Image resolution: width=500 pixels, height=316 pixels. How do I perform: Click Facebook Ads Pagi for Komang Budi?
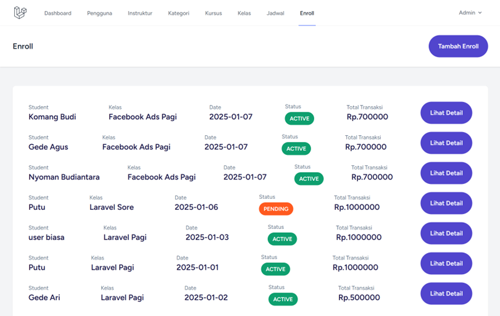[x=143, y=117]
